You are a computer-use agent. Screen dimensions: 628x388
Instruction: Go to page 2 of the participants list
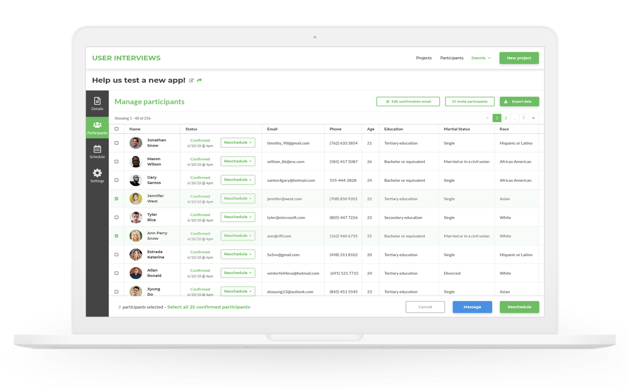click(506, 118)
